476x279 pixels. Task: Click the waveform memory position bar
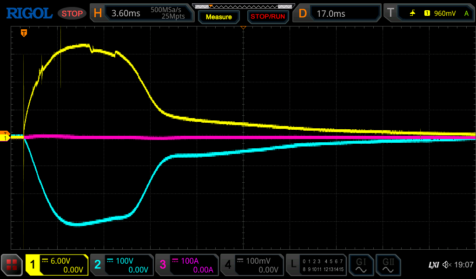point(243,6)
